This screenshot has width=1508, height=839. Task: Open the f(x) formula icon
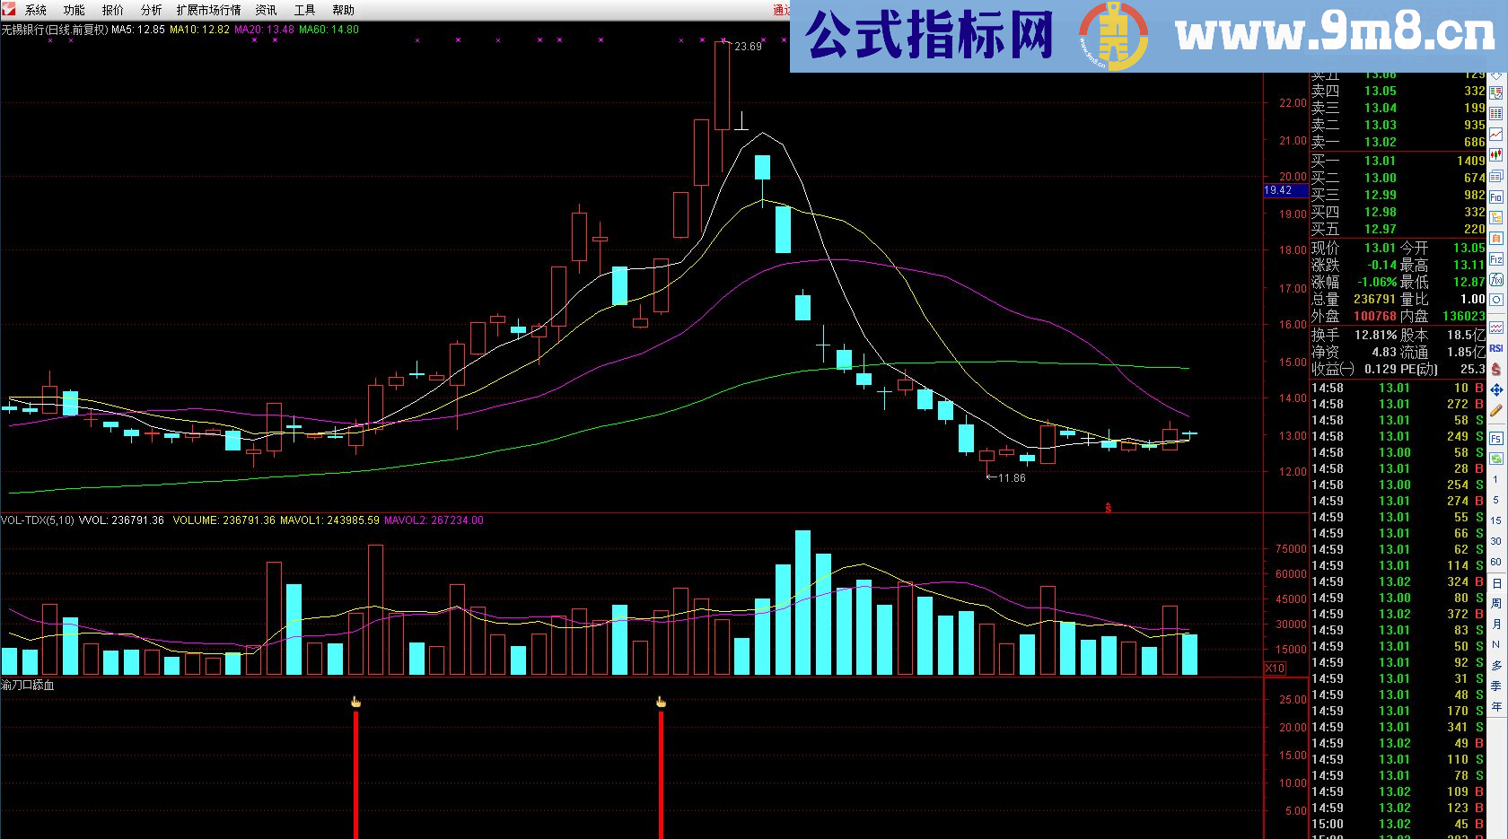click(x=1496, y=280)
